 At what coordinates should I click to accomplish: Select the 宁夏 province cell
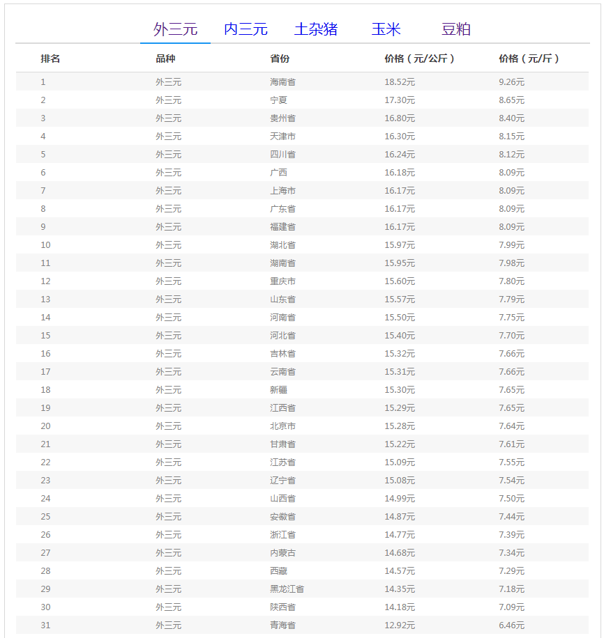(x=278, y=100)
